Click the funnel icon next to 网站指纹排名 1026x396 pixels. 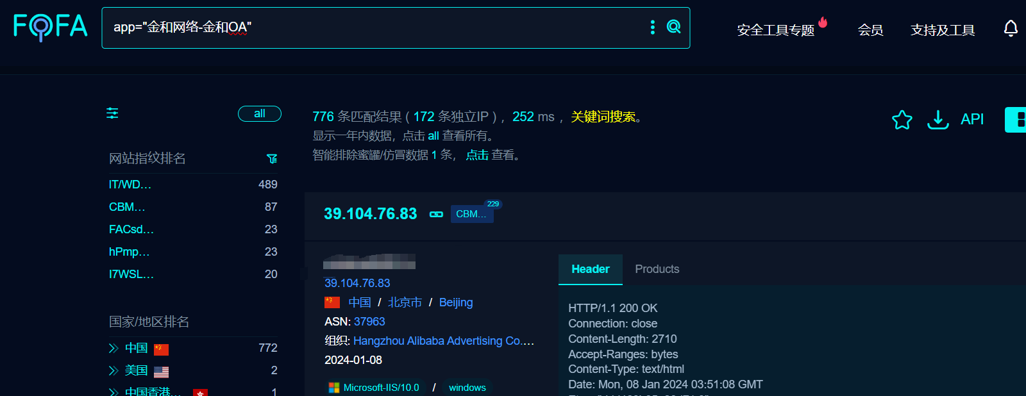point(272,158)
